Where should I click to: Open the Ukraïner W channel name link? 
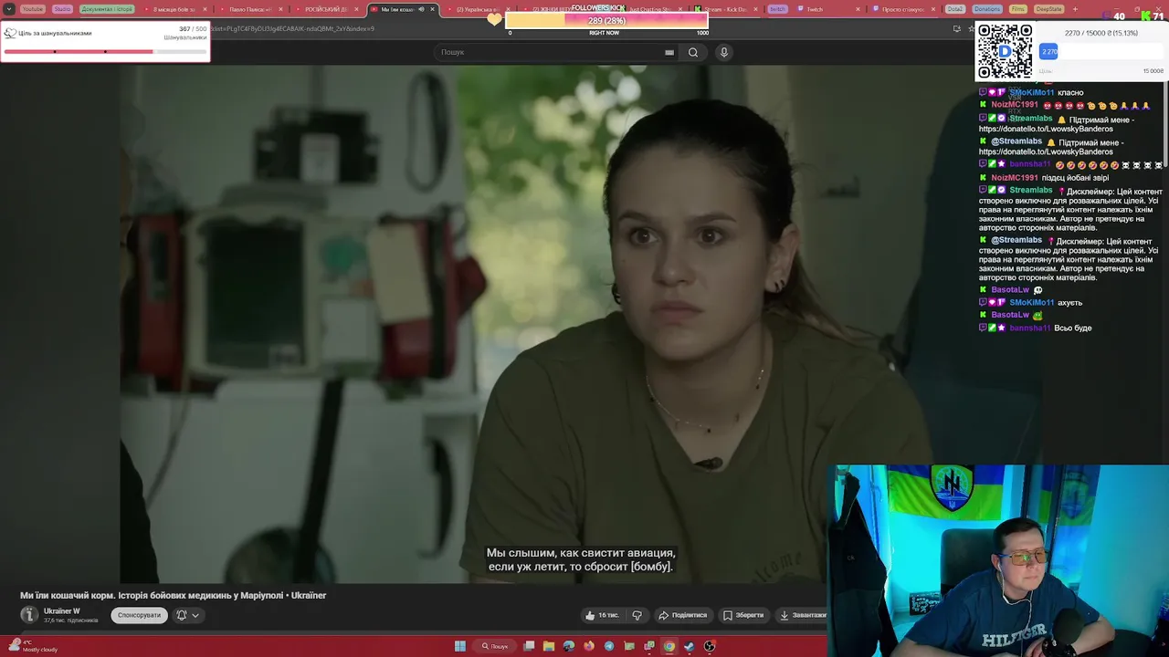pos(62,611)
